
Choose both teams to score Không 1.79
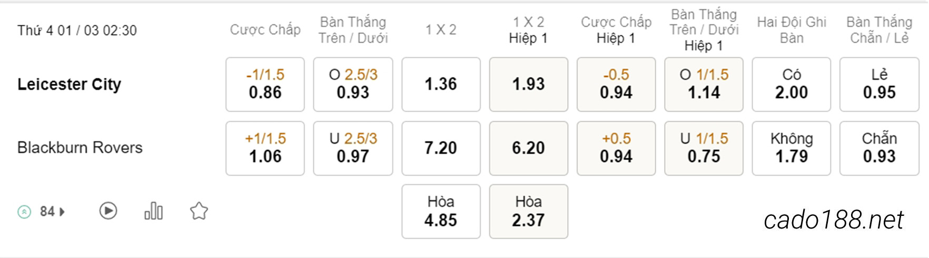pos(791,148)
